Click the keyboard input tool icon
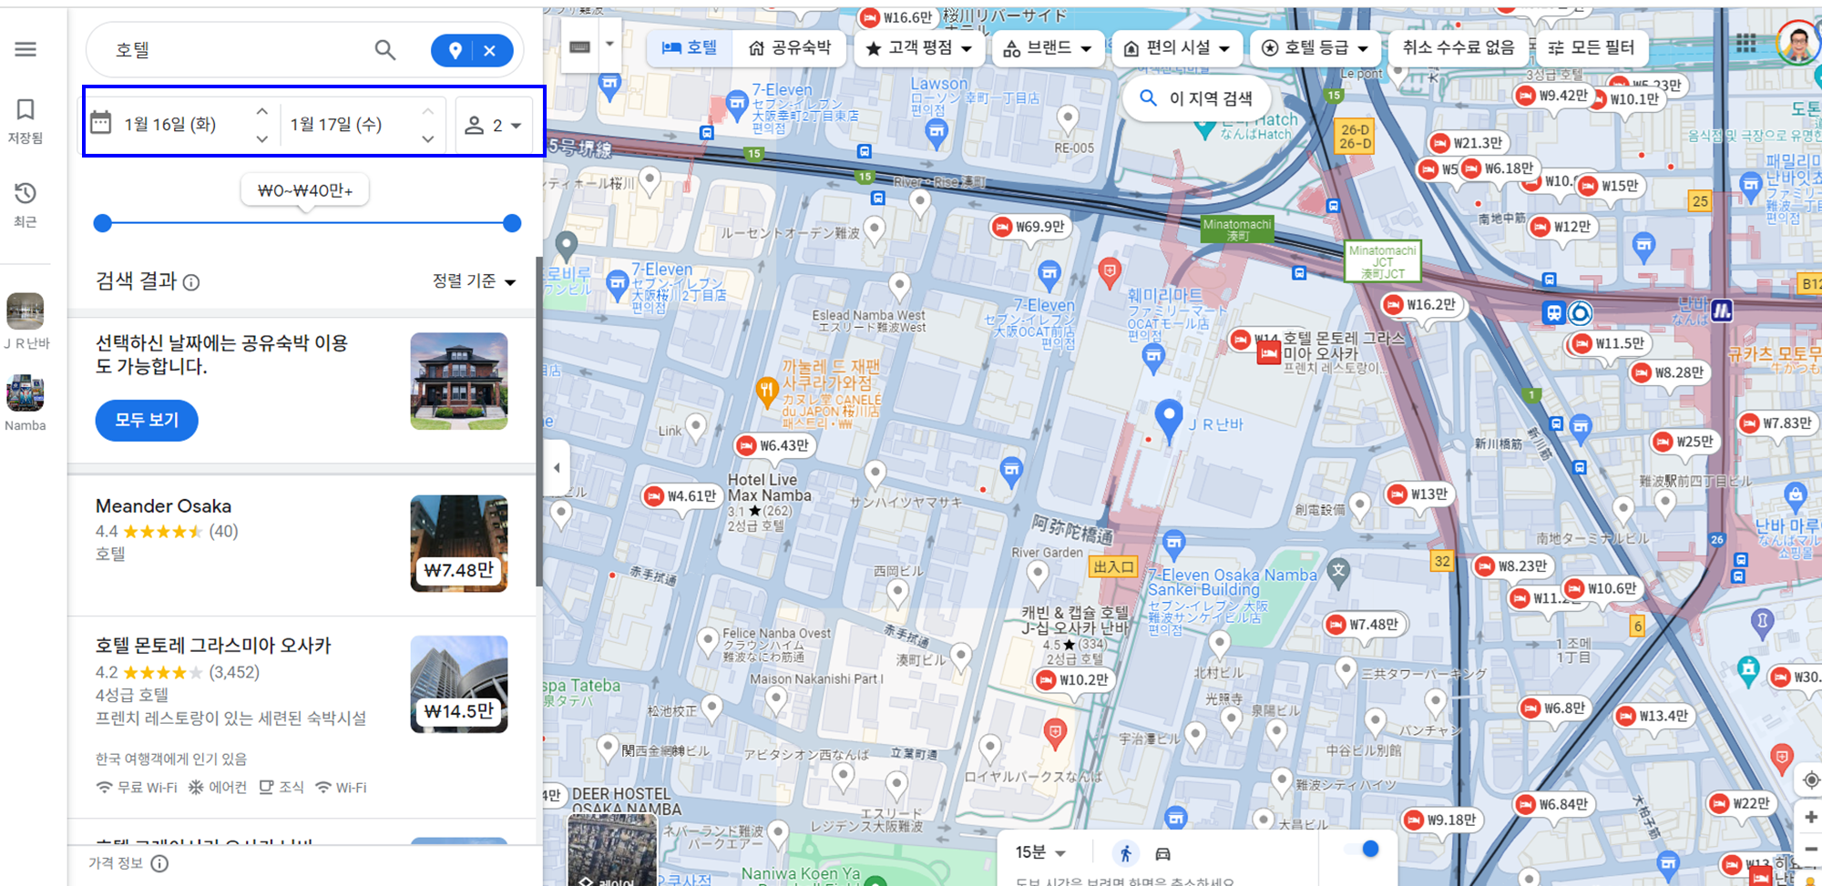 click(579, 47)
